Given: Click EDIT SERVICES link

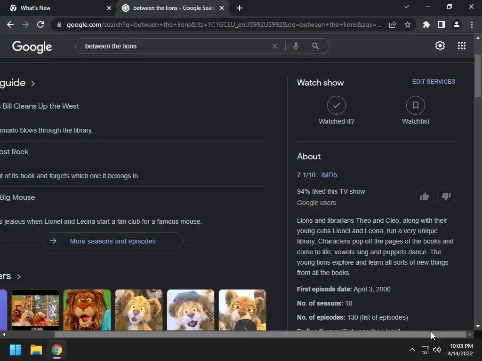Looking at the screenshot, I should (x=434, y=82).
